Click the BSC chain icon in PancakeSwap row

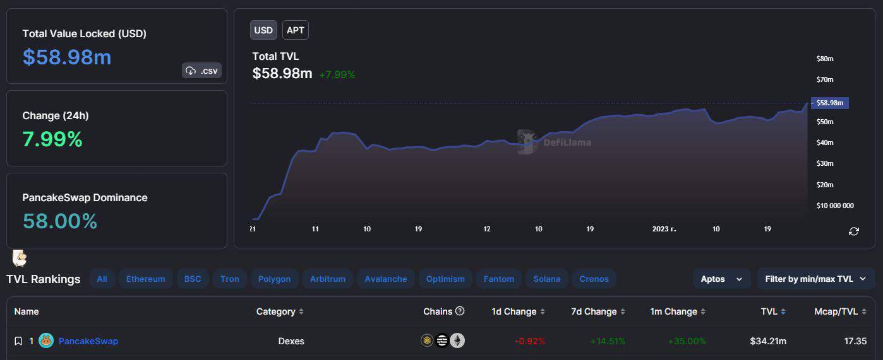coord(428,341)
